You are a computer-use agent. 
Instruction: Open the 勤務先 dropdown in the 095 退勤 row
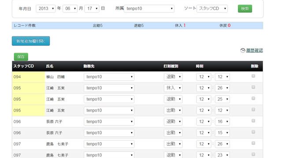(109, 99)
